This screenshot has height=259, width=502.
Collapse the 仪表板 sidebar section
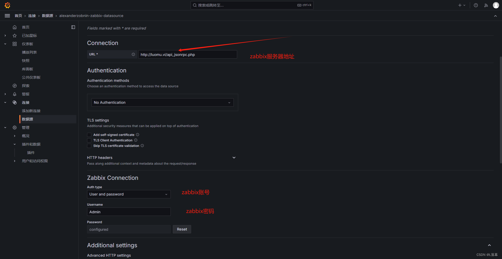click(x=5, y=44)
